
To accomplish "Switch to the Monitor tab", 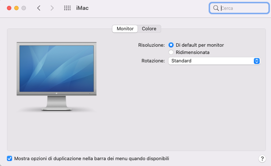I will click(x=125, y=29).
